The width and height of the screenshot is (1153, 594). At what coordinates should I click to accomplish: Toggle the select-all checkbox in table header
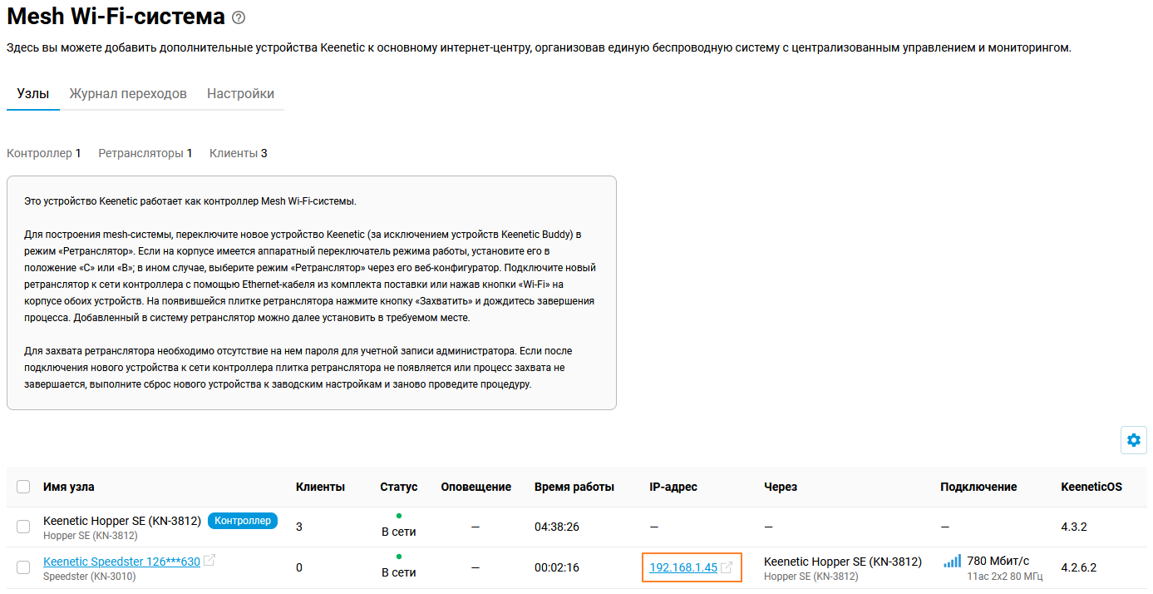pyautogui.click(x=23, y=487)
